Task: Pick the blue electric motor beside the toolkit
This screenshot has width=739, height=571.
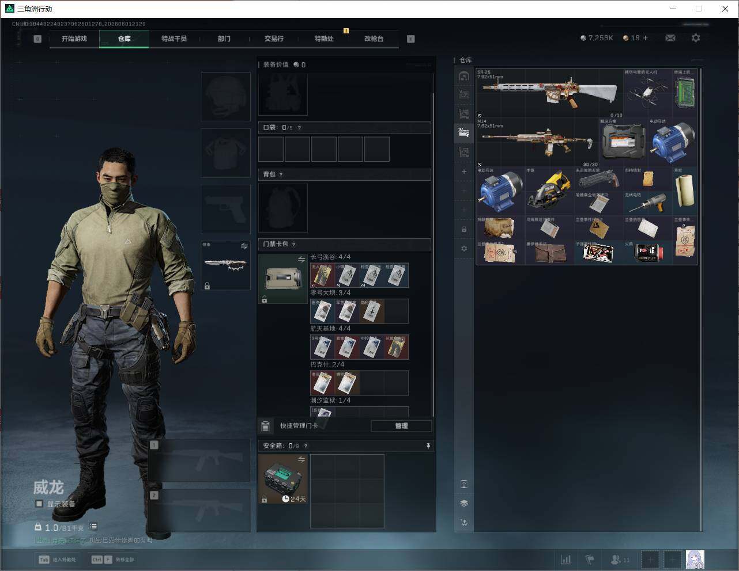Action: point(673,143)
